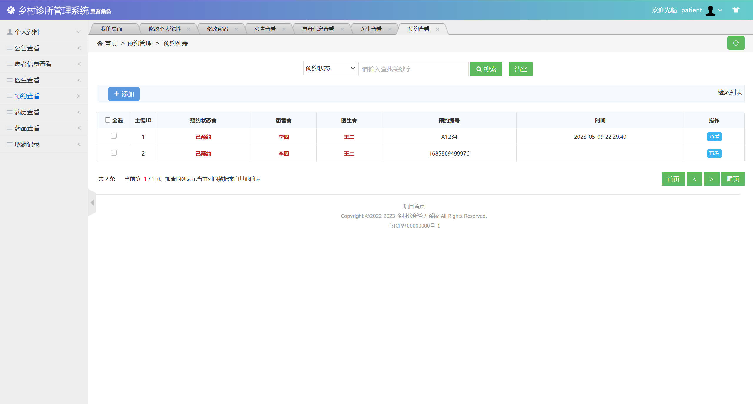Click the search keyword input field

pos(413,69)
